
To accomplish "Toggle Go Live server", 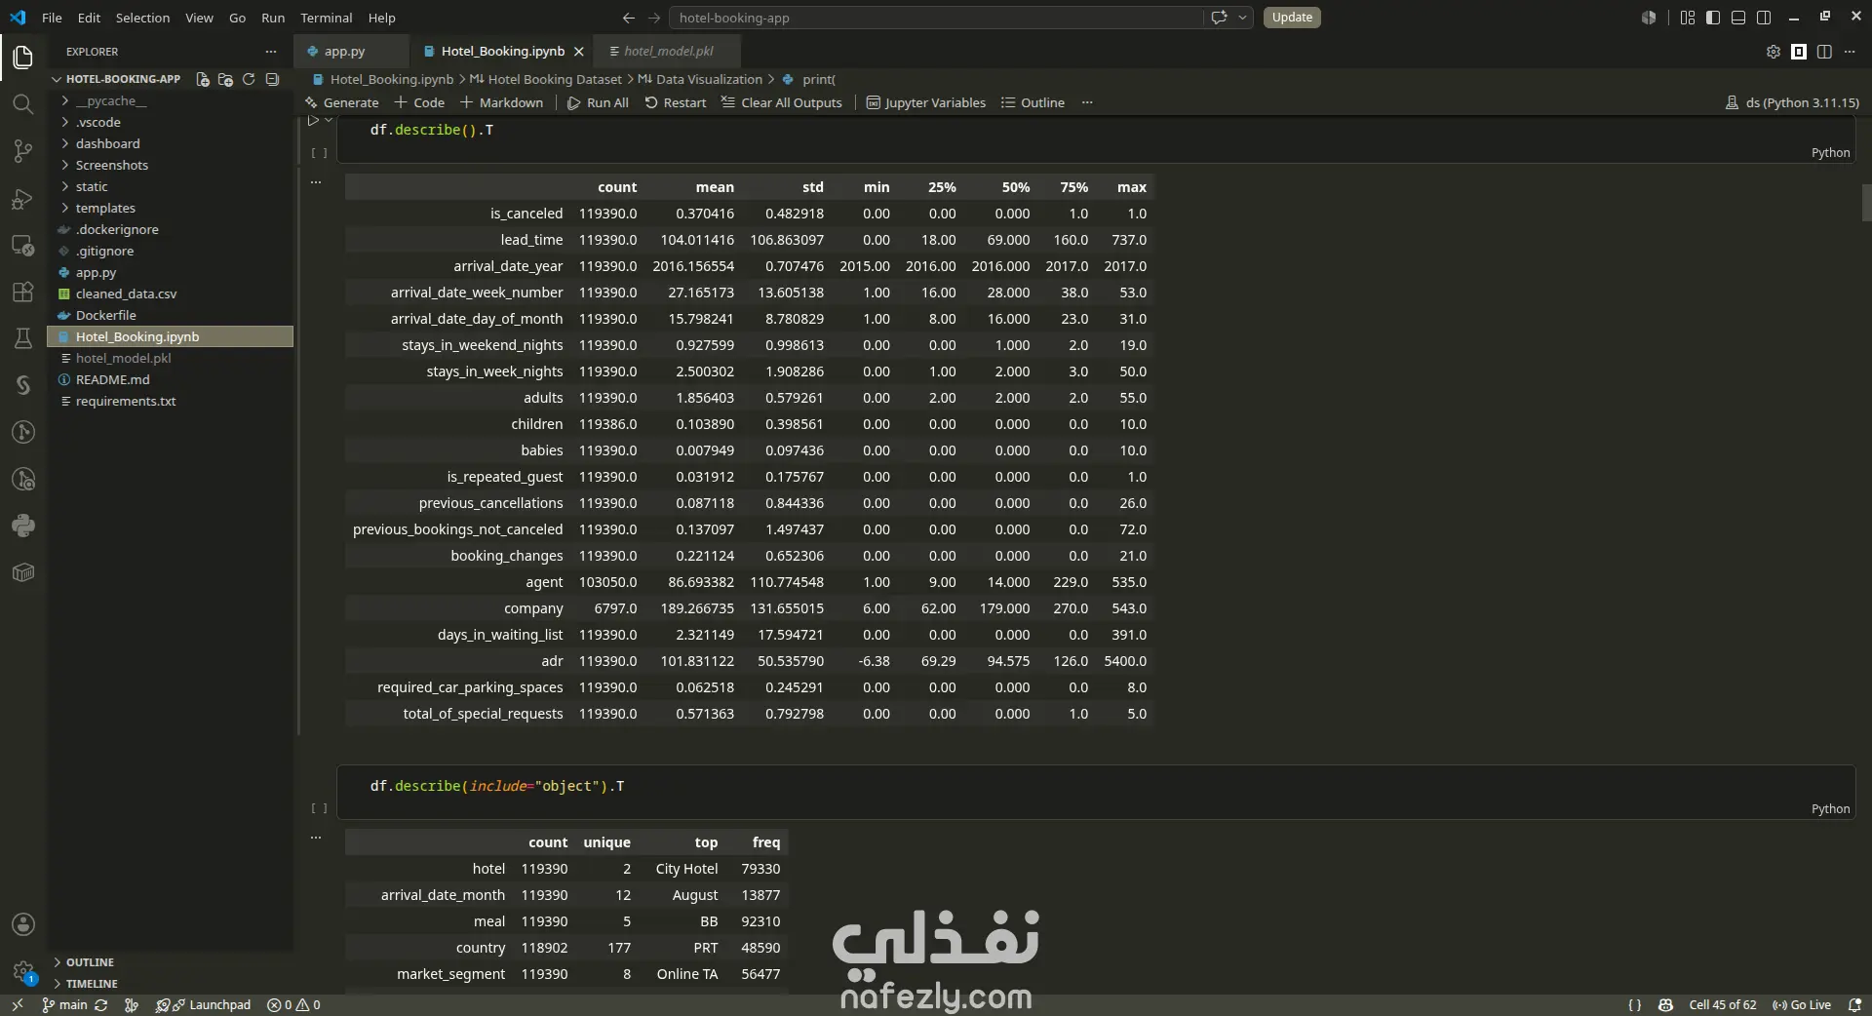I will (1802, 1004).
